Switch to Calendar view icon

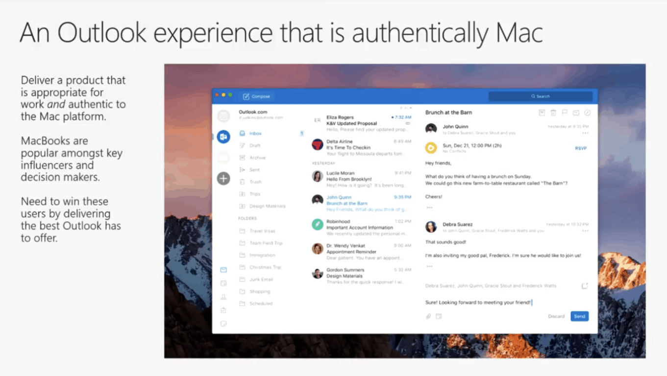[223, 283]
